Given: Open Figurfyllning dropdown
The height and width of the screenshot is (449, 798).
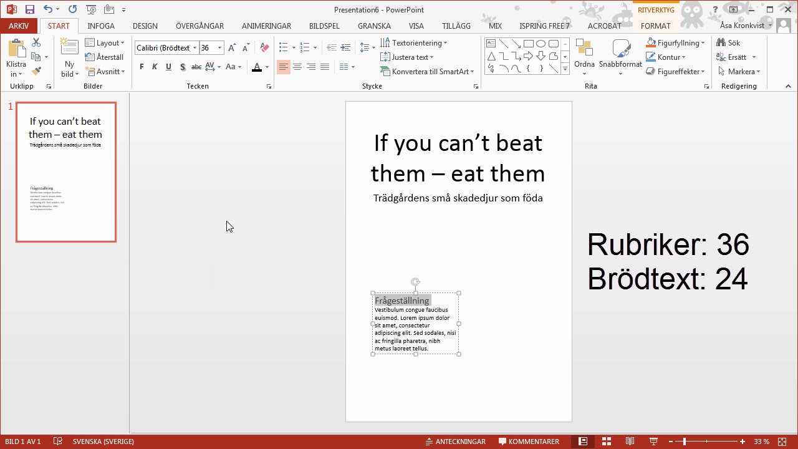Looking at the screenshot, I should coord(675,43).
